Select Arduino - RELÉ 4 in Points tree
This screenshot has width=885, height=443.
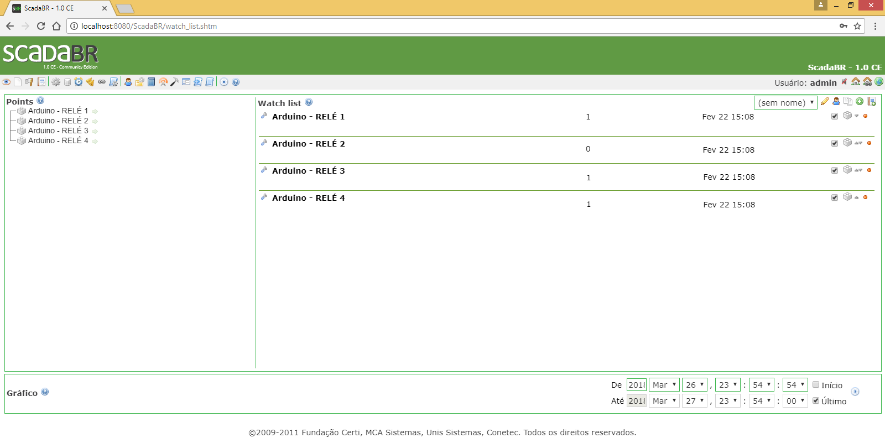(x=58, y=140)
